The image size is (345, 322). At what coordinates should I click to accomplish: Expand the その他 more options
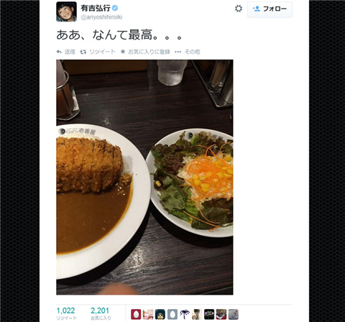click(188, 52)
